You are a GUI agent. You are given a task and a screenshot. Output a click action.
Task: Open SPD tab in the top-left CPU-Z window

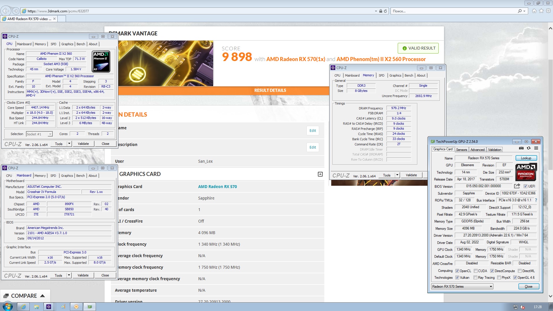click(54, 44)
